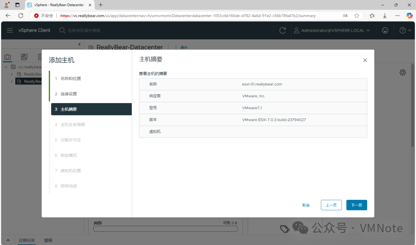This screenshot has width=416, height=245.
Task: Expand the selected ReallyBear datacenter node
Action: tap(12, 81)
